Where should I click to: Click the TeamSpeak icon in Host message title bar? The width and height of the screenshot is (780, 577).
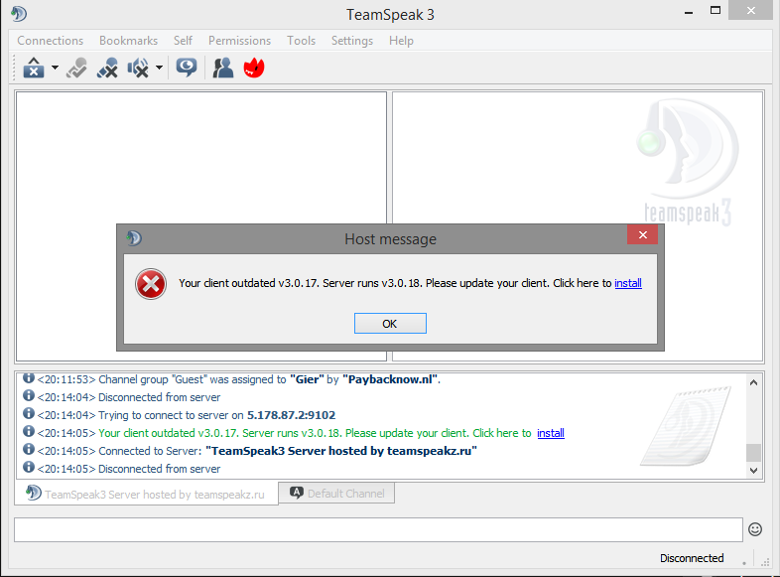(134, 238)
